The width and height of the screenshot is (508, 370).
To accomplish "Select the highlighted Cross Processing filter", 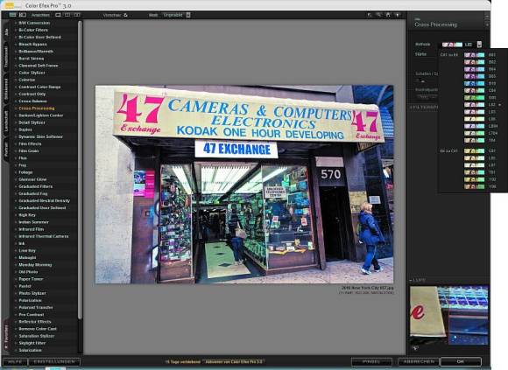I will (x=37, y=108).
